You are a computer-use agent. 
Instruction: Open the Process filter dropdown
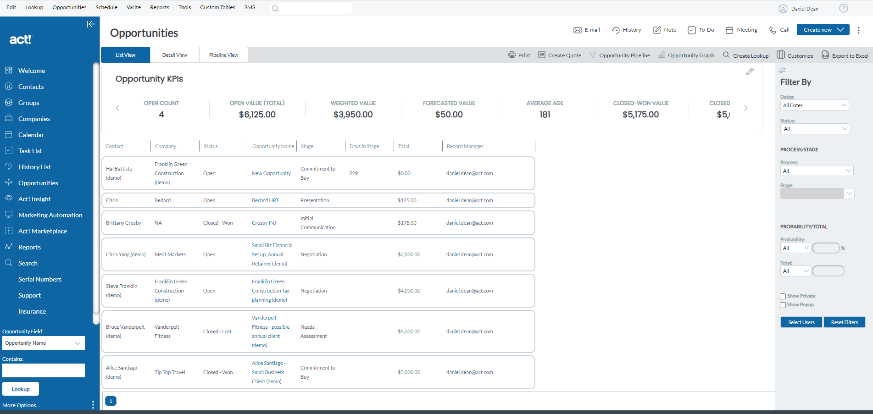coord(817,171)
